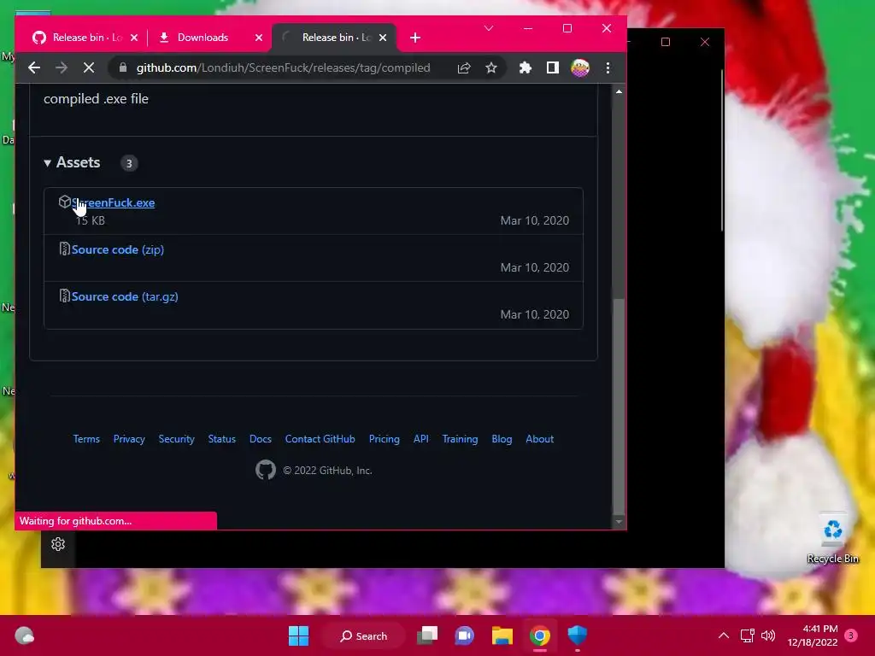Click the page scrollbar thumb
Viewport: 875px width, 656px height.
pyautogui.click(x=619, y=407)
